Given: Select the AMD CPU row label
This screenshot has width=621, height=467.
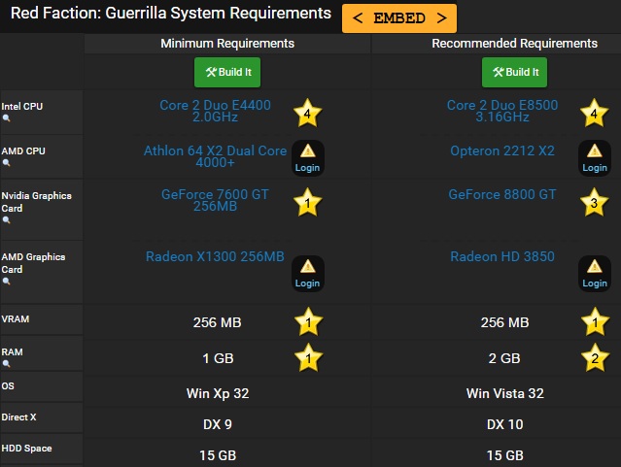Looking at the screenshot, I should (23, 150).
